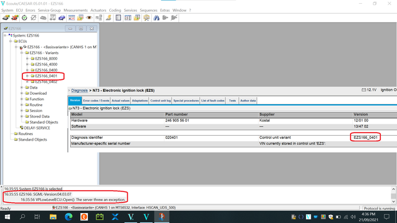Switch to the Adaptations tab

click(140, 100)
